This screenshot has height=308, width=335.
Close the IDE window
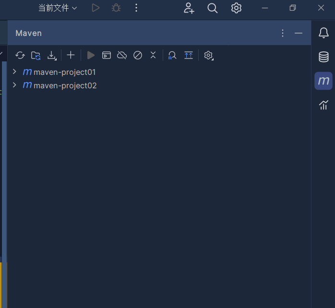pos(321,8)
